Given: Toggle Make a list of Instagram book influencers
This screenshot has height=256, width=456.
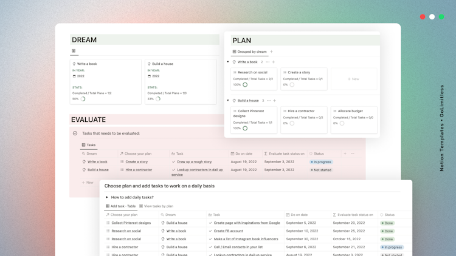Looking at the screenshot, I should click(x=210, y=239).
